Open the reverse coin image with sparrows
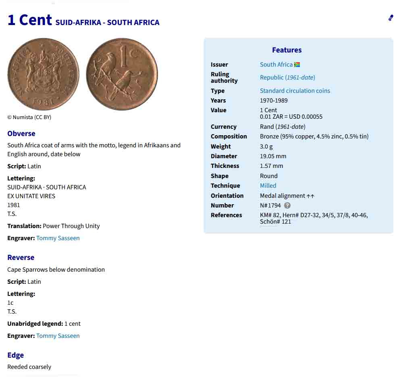This screenshot has width=401, height=377. 122,74
